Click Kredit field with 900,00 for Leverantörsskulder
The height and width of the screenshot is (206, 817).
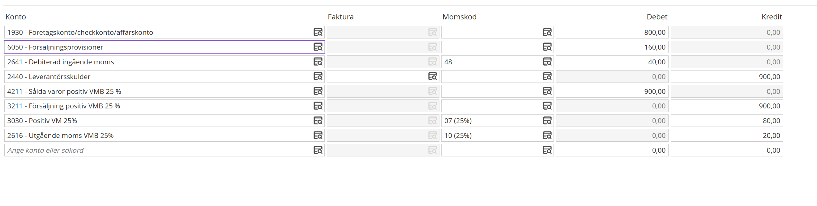(727, 76)
